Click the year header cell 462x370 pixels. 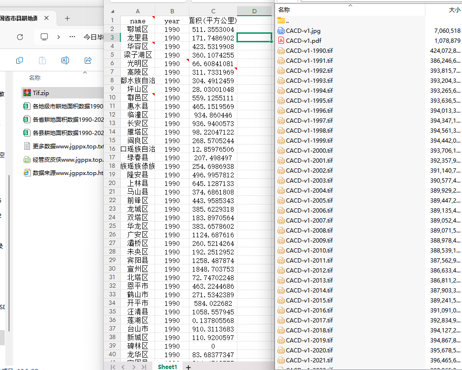coord(172,21)
